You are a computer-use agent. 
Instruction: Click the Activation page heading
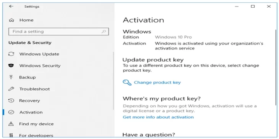tap(143, 20)
